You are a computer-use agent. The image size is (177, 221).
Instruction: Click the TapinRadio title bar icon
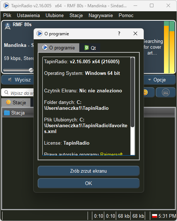tap(6, 6)
